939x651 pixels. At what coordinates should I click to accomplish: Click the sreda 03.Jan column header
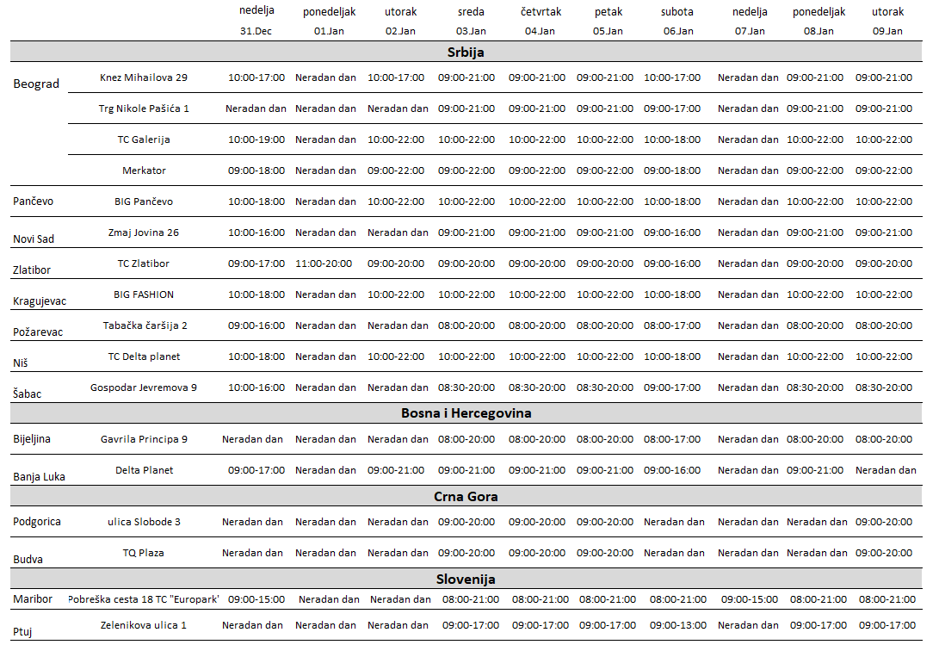point(470,22)
